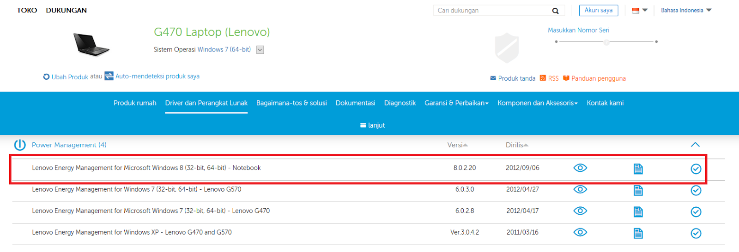Open document icon for version 6.0.2.8 row
Screen dimensions: 739x252
(x=638, y=211)
